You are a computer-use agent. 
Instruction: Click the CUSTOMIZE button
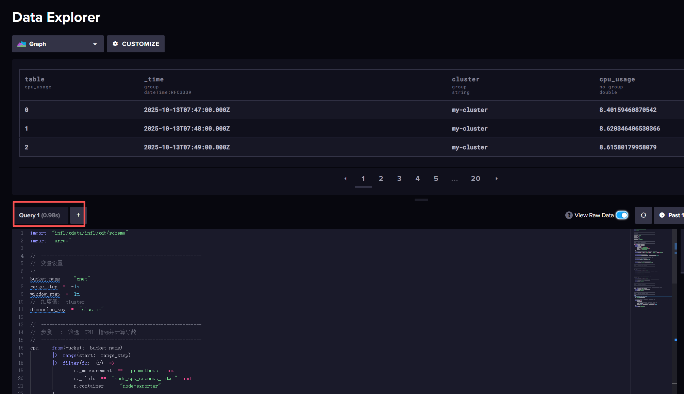click(136, 44)
